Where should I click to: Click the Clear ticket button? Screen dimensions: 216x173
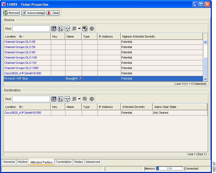tap(53, 13)
